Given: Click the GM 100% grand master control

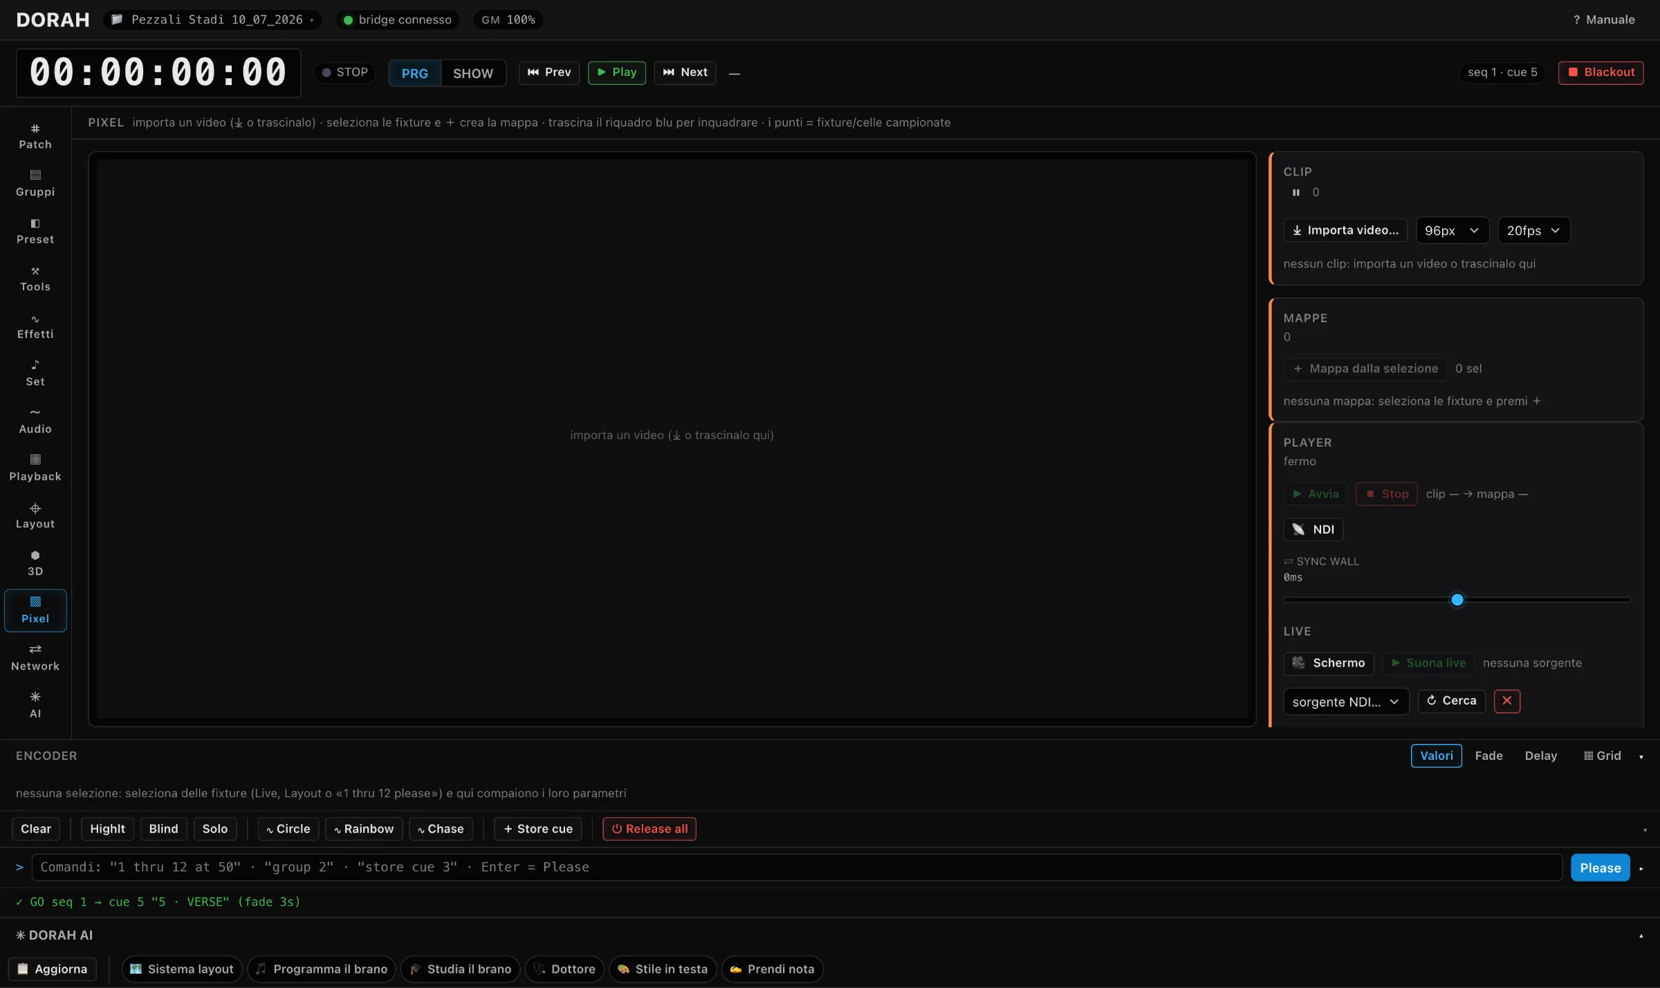Looking at the screenshot, I should [508, 20].
